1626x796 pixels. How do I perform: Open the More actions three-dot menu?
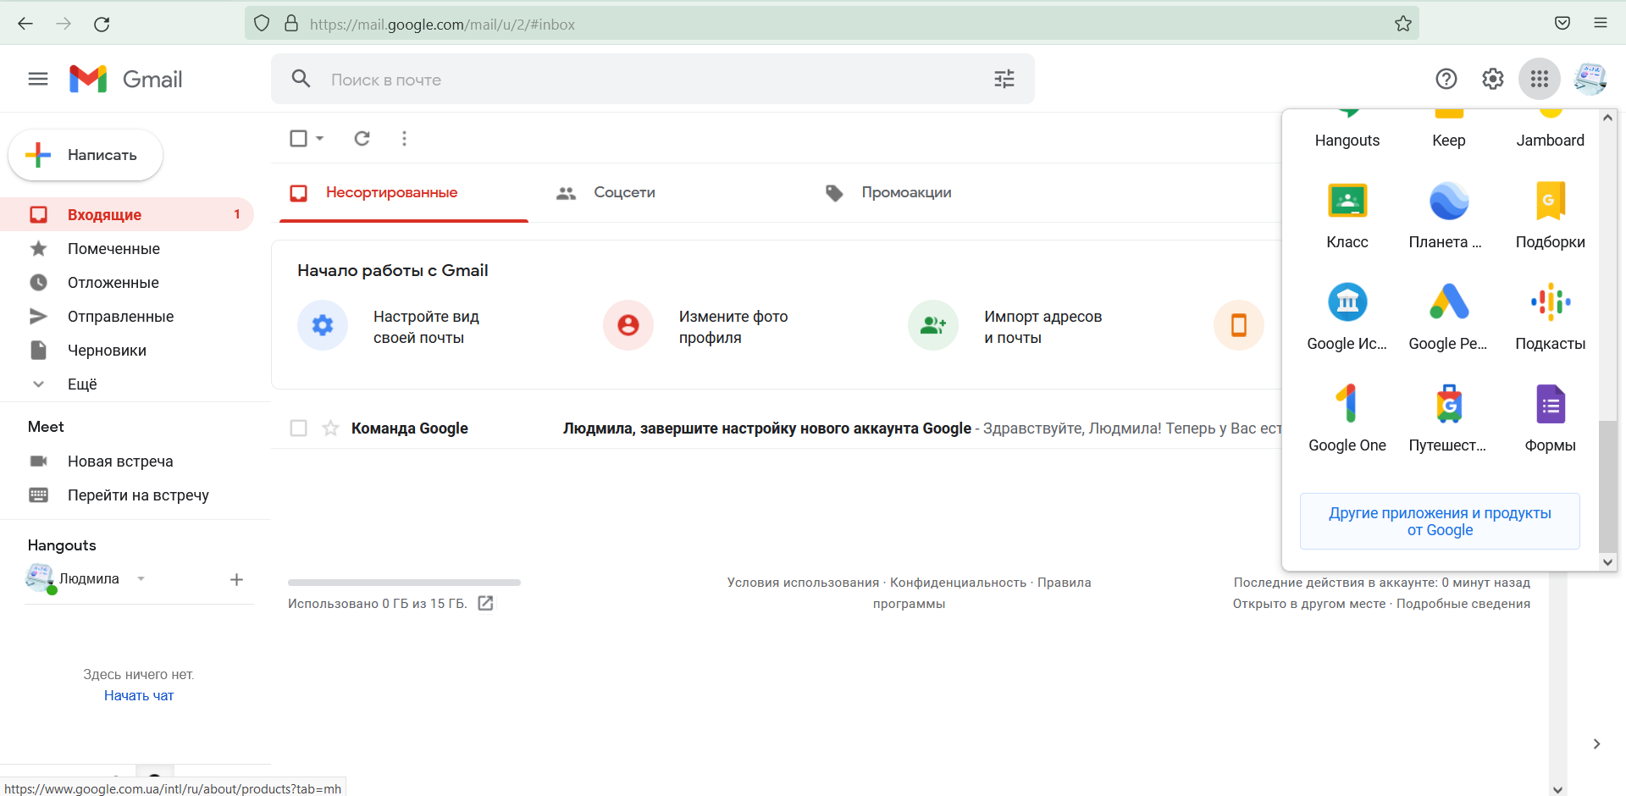tap(404, 138)
